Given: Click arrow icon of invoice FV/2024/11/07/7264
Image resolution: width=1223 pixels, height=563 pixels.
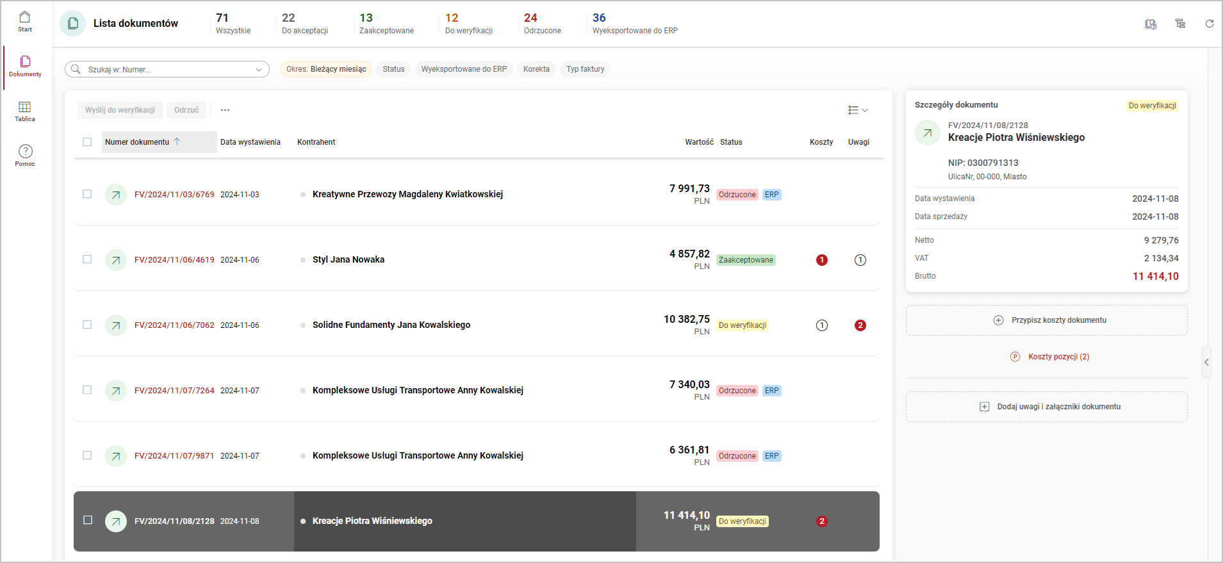Looking at the screenshot, I should pos(116,391).
